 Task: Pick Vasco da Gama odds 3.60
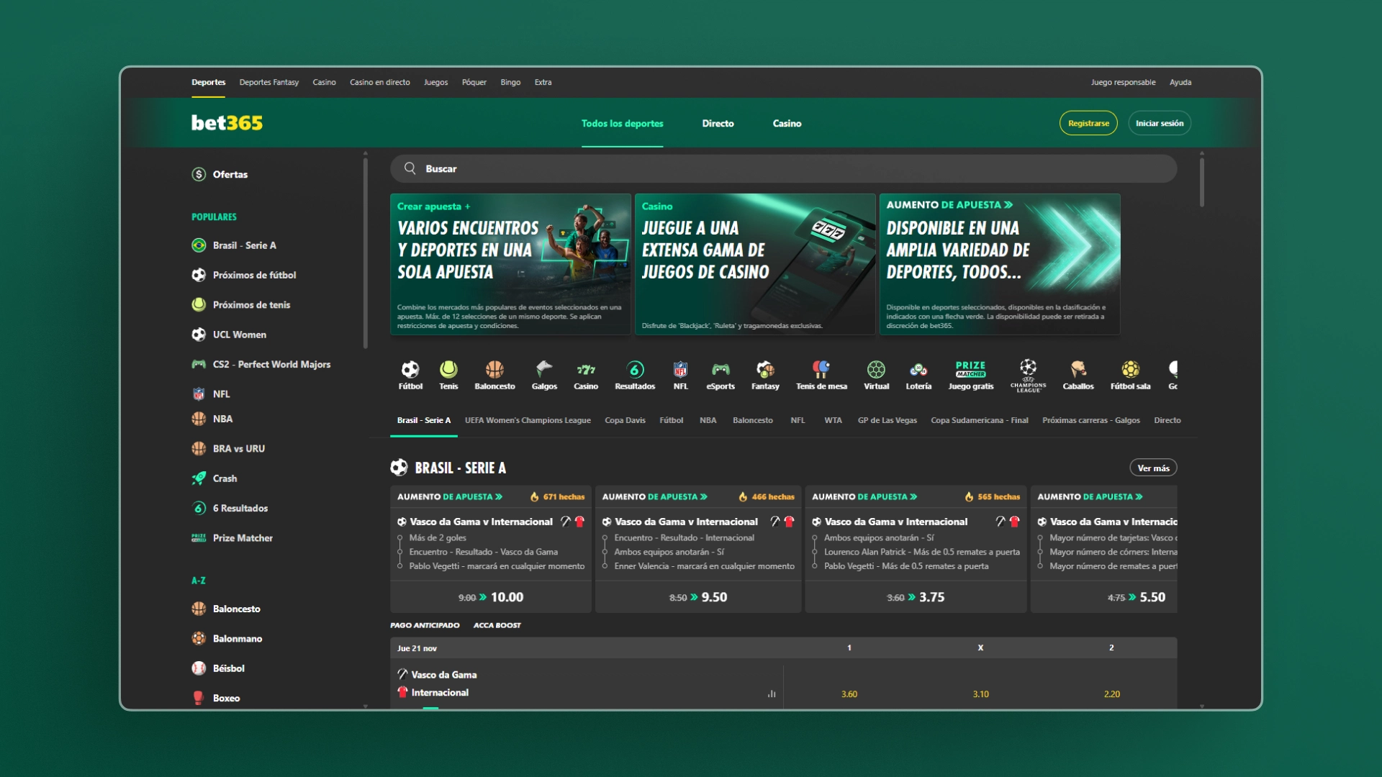(x=849, y=694)
